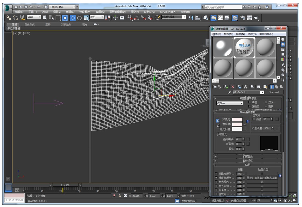Click the Save File icon in quick access toolbar

pos(26,7)
